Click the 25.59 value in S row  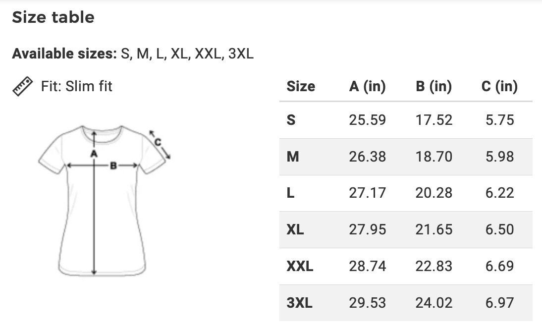coord(368,120)
